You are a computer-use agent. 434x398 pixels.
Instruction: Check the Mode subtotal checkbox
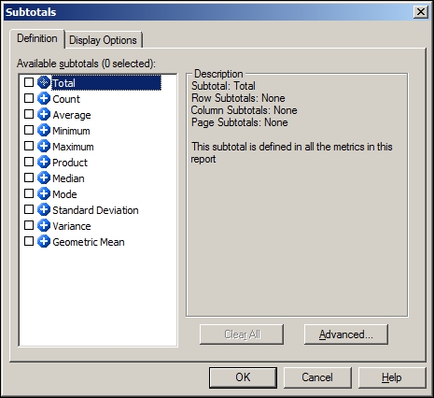point(29,193)
